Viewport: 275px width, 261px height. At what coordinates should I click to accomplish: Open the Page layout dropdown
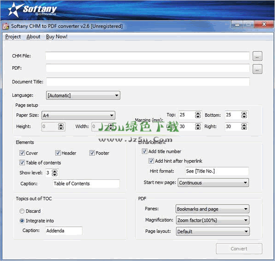pyautogui.click(x=213, y=231)
